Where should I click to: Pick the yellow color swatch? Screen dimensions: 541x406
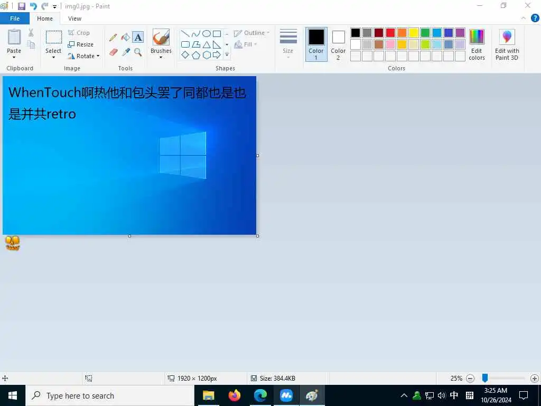(414, 33)
